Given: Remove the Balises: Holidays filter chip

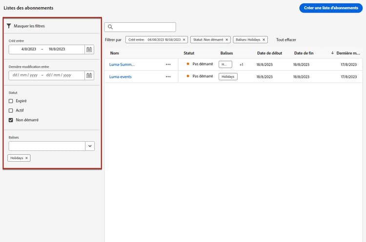Looking at the screenshot, I should (264, 39).
